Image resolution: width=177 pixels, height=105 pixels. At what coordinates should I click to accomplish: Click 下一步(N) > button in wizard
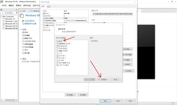click(x=102, y=79)
